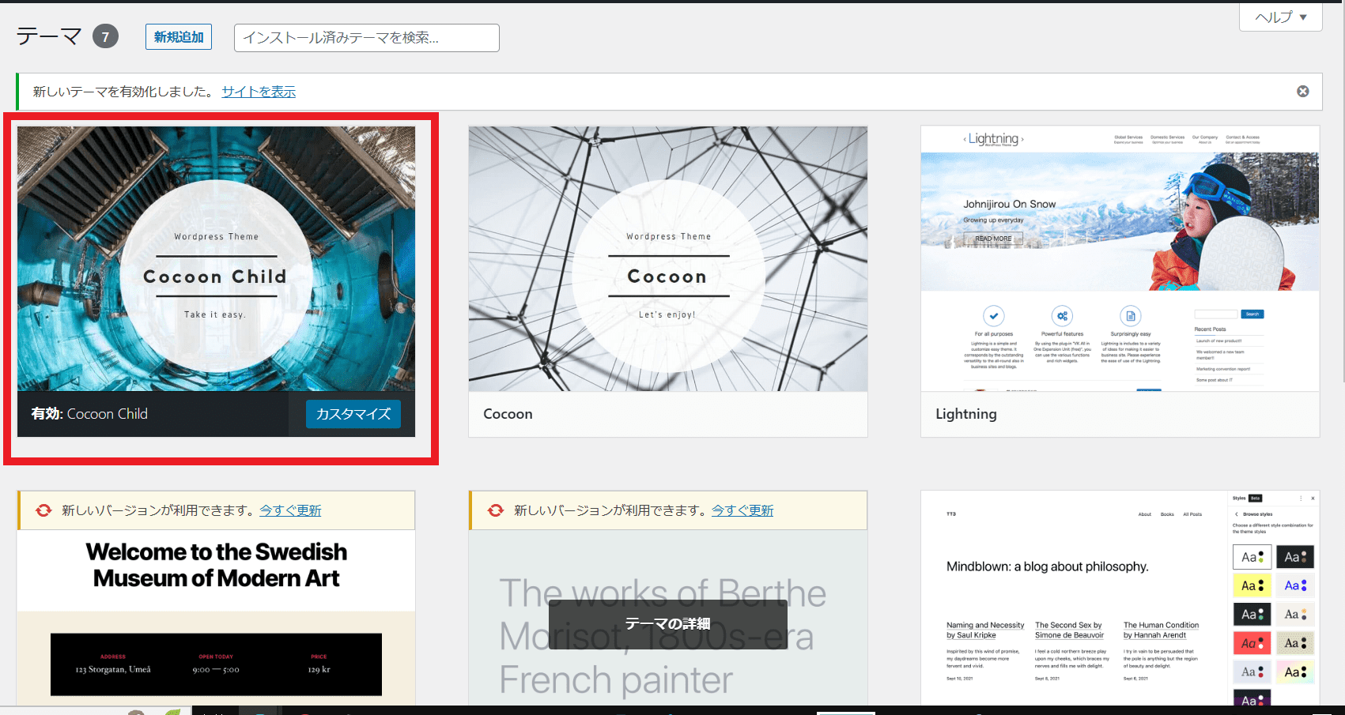Image resolution: width=1345 pixels, height=715 pixels.
Task: Select the Cocoon Child theme screenshot
Action: click(216, 259)
